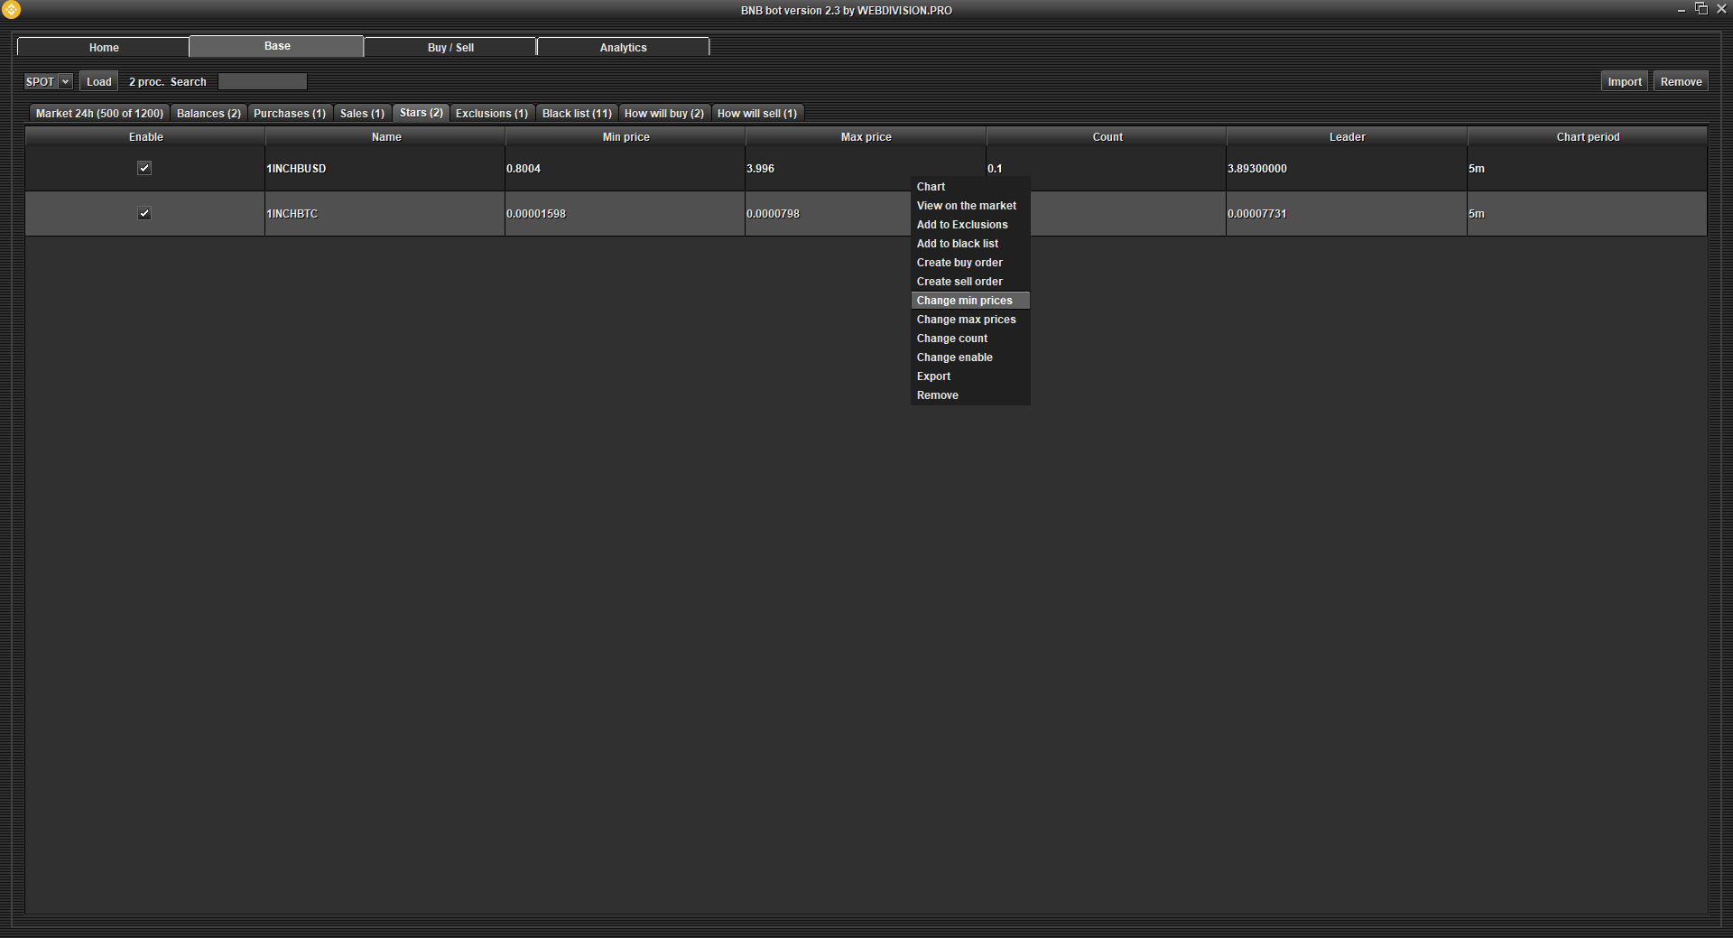Click the Import button
The height and width of the screenshot is (938, 1733).
[1624, 81]
